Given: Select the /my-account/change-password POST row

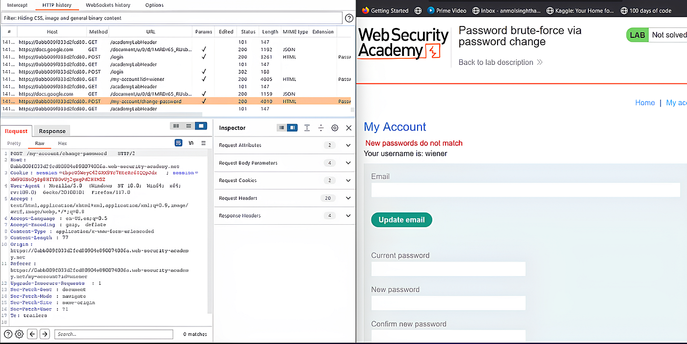Looking at the screenshot, I should pos(176,102).
